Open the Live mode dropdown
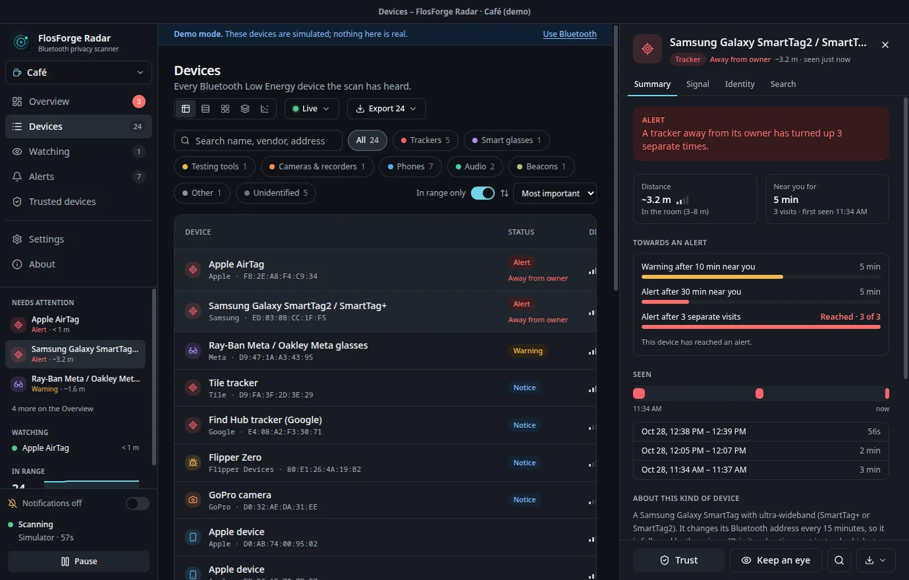Viewport: 909px width, 580px height. click(x=312, y=109)
